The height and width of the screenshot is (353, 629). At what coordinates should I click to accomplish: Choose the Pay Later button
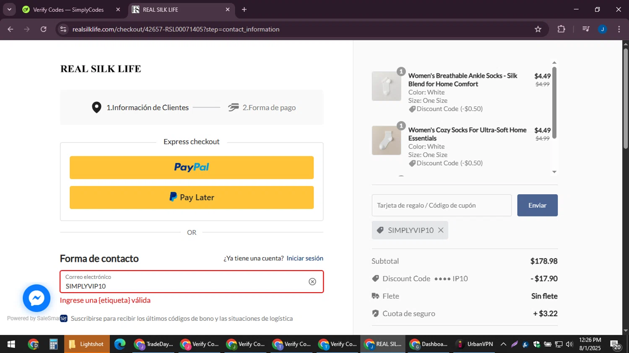tap(192, 197)
